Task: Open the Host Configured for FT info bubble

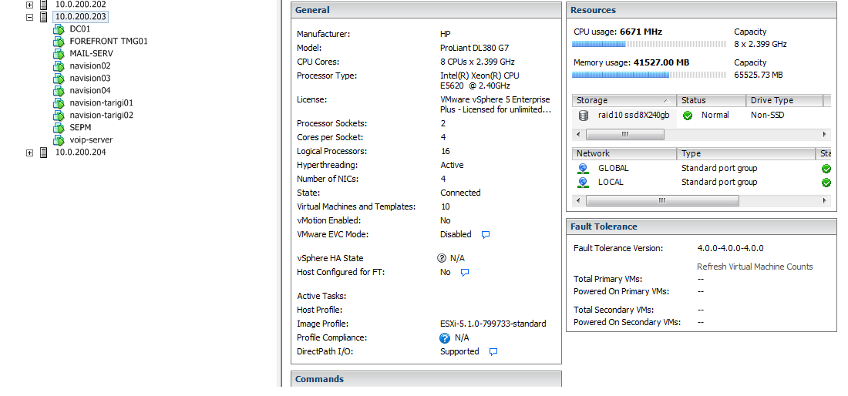Action: point(465,273)
